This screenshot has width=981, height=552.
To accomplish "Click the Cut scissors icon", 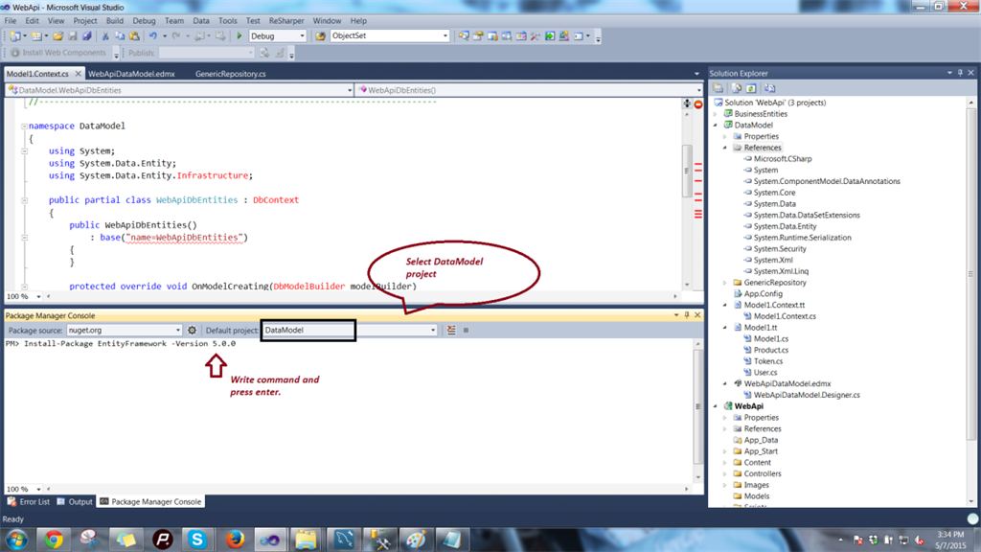I will tap(105, 36).
